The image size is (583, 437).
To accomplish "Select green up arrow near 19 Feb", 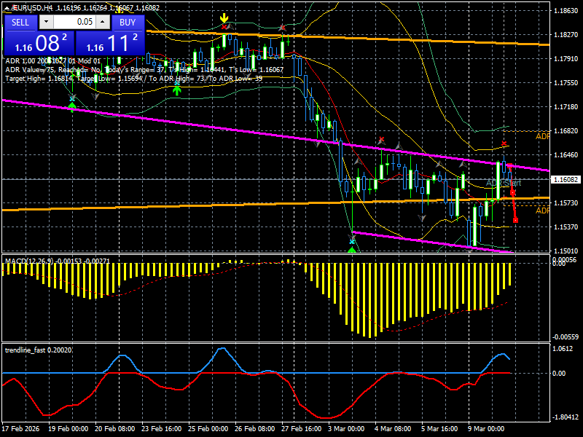I will tap(72, 107).
